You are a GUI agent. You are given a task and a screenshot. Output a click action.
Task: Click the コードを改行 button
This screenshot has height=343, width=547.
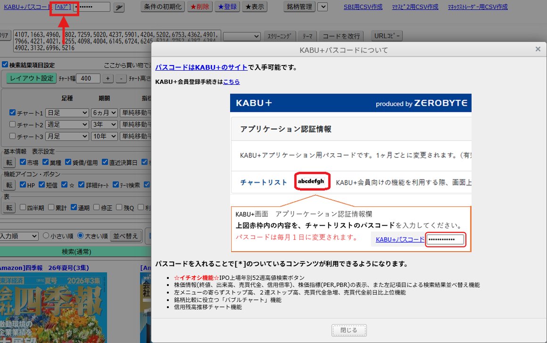(x=341, y=36)
